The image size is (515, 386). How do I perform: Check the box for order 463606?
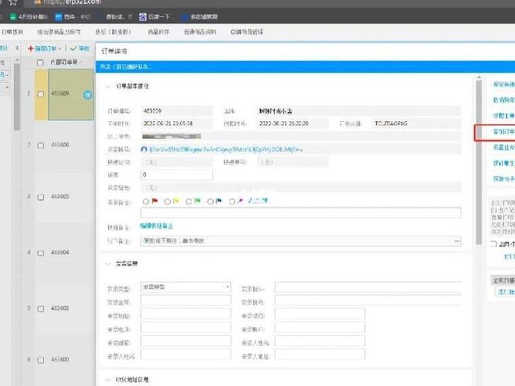[x=41, y=145]
